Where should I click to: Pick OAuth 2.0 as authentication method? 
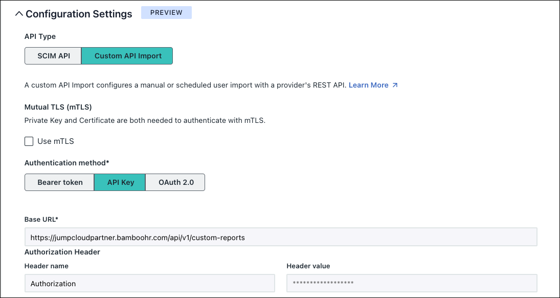(175, 182)
